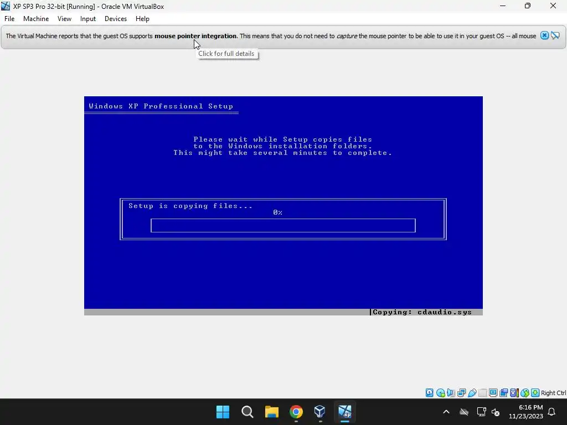Open Windows taskbar Search
The width and height of the screenshot is (567, 425).
248,412
